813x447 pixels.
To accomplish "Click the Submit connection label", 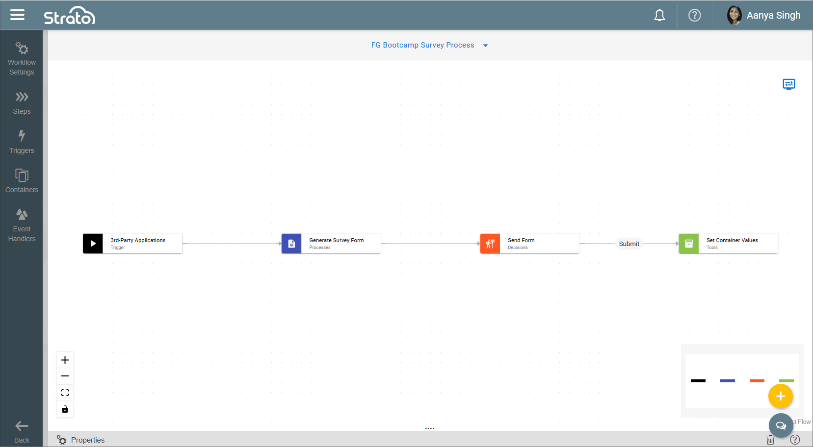I will coord(629,244).
